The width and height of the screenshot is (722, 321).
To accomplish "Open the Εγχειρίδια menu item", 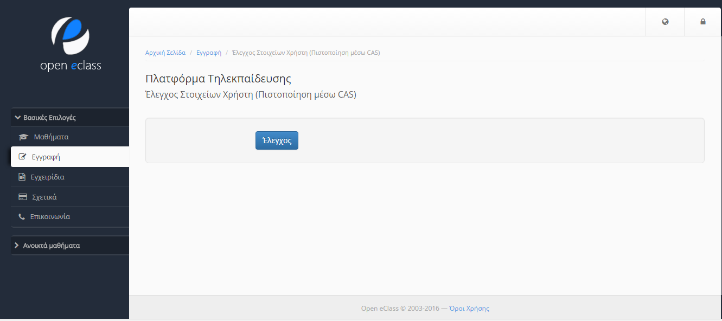I will point(70,177).
